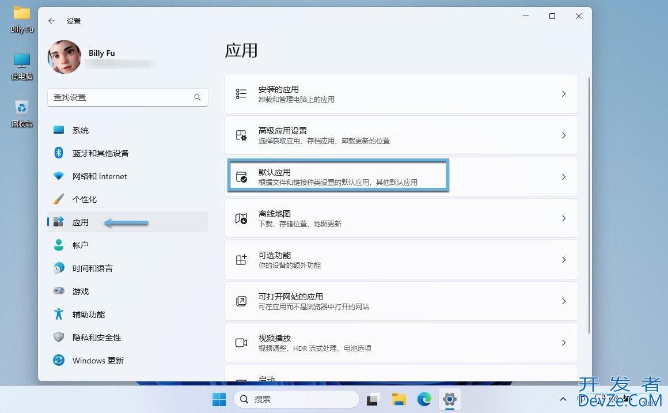Go to 网络和 Internet settings
668x413 pixels.
(128, 176)
